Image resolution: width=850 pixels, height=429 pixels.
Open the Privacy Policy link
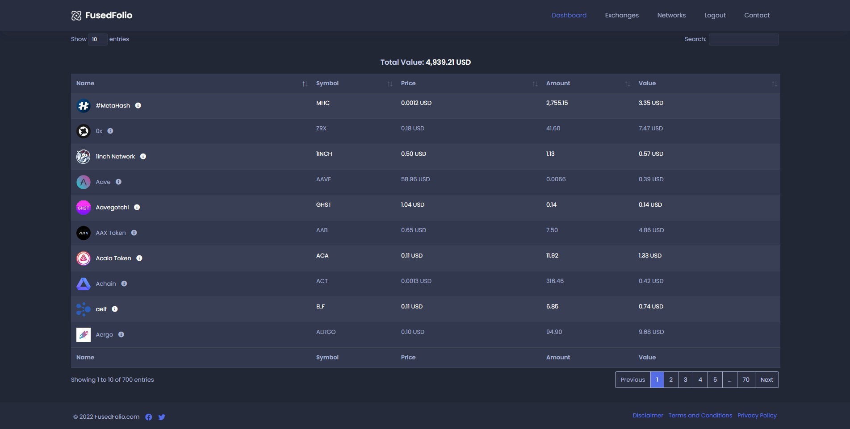[x=757, y=415]
